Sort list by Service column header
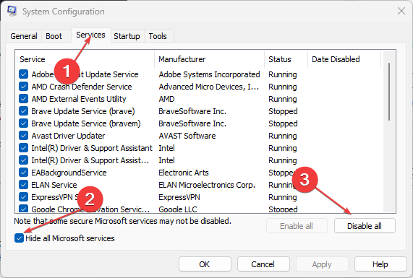 tap(85, 59)
